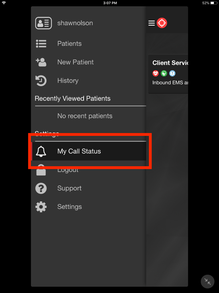Click the Support text link
The image size is (219, 293).
coord(69,188)
